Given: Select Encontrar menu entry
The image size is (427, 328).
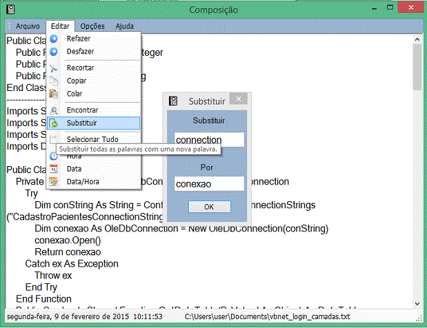Looking at the screenshot, I should tap(93, 110).
